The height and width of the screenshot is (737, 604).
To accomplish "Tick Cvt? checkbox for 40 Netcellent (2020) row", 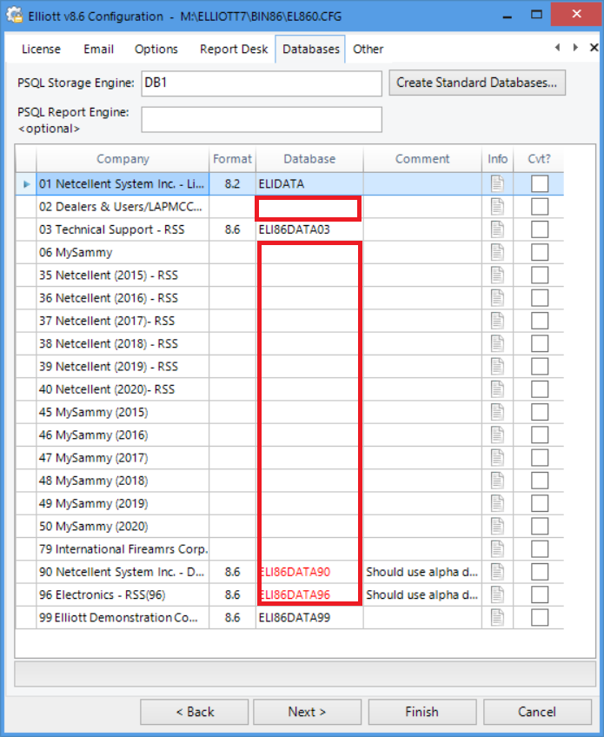I will [540, 389].
